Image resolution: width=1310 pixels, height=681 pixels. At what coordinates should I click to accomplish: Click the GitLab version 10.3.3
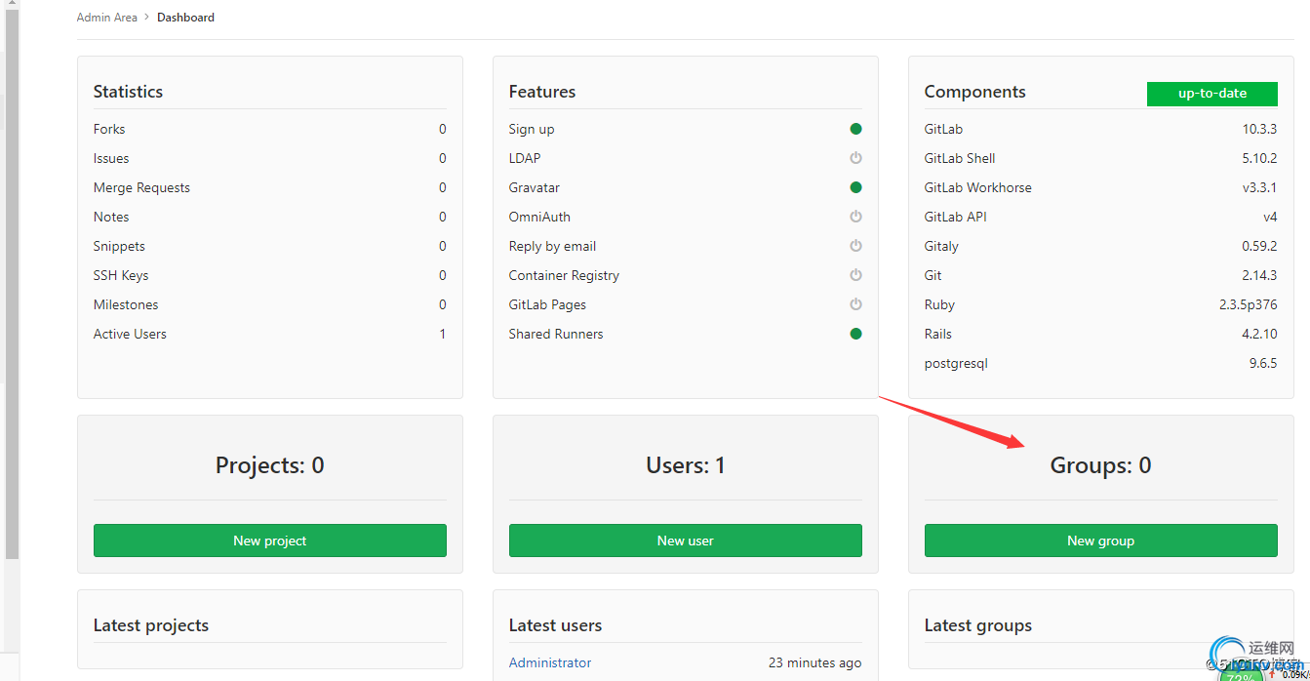click(x=1259, y=129)
